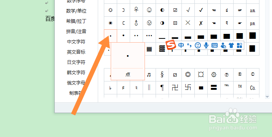Insert the copyright symbol ©
The height and width of the screenshot is (137, 272).
253,75
